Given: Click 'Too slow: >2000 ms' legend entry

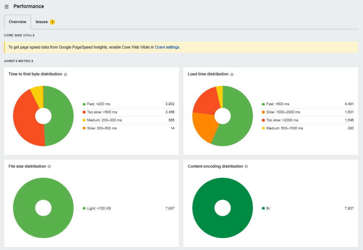Looking at the screenshot, I should pos(282,120).
